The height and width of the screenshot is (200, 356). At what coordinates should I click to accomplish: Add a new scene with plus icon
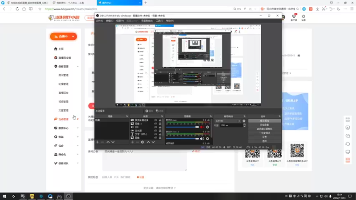coord(97,142)
